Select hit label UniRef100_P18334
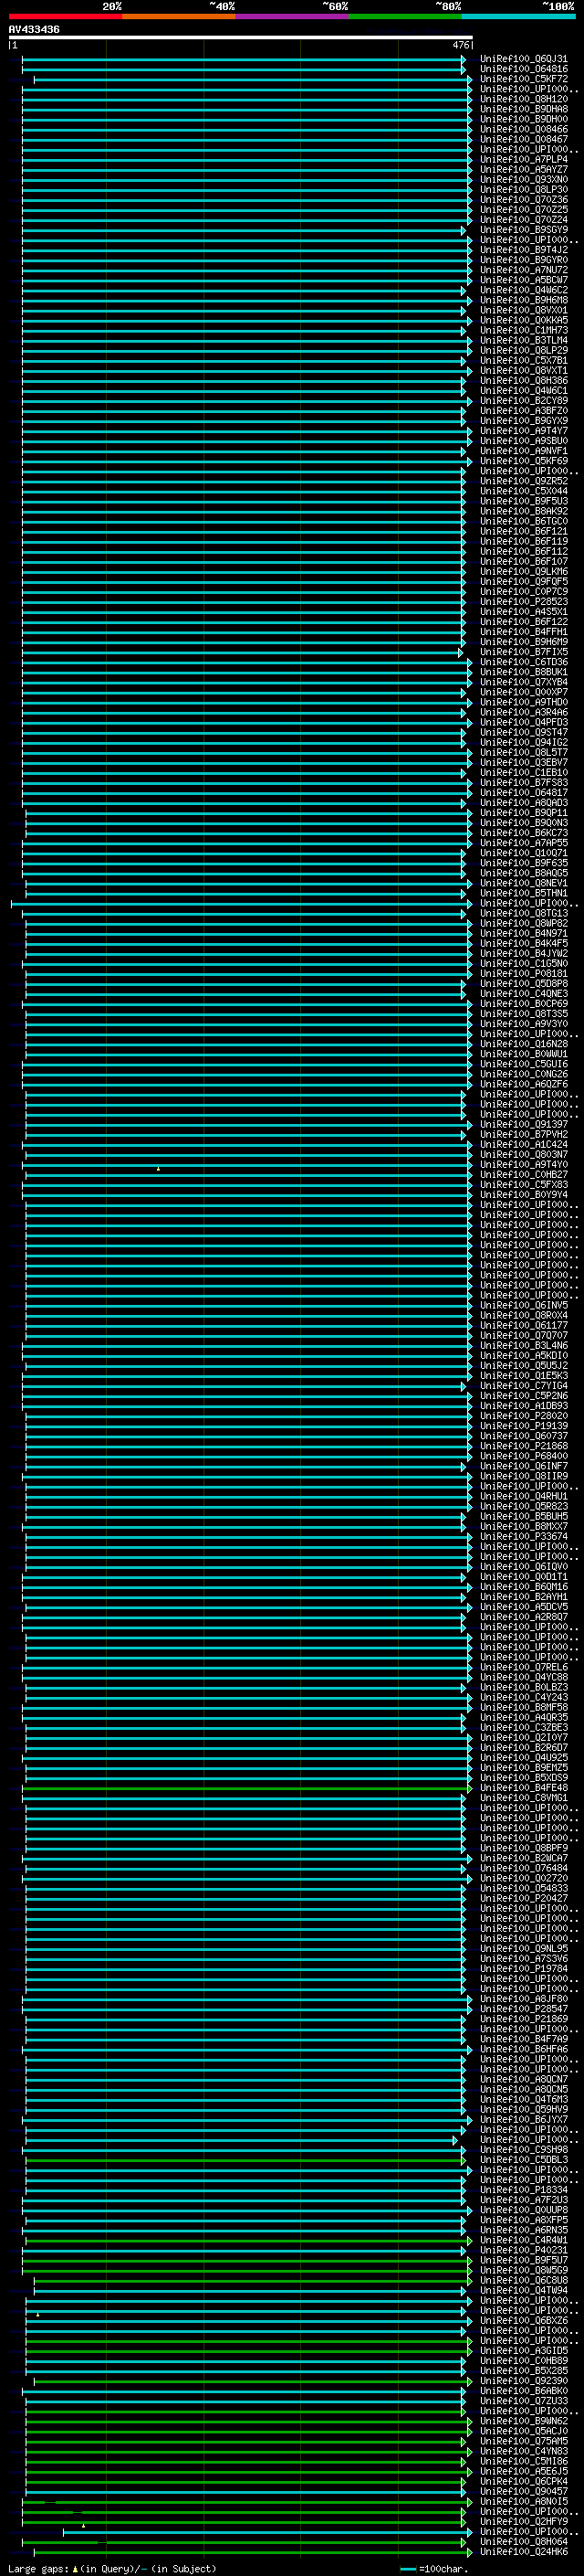 (x=524, y=2189)
